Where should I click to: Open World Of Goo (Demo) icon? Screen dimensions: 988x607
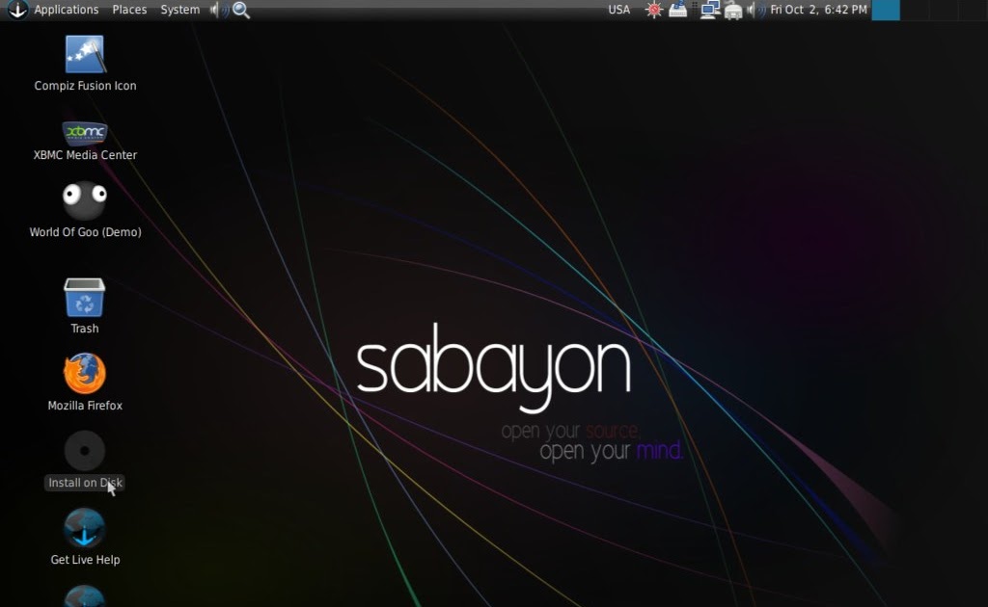click(85, 200)
